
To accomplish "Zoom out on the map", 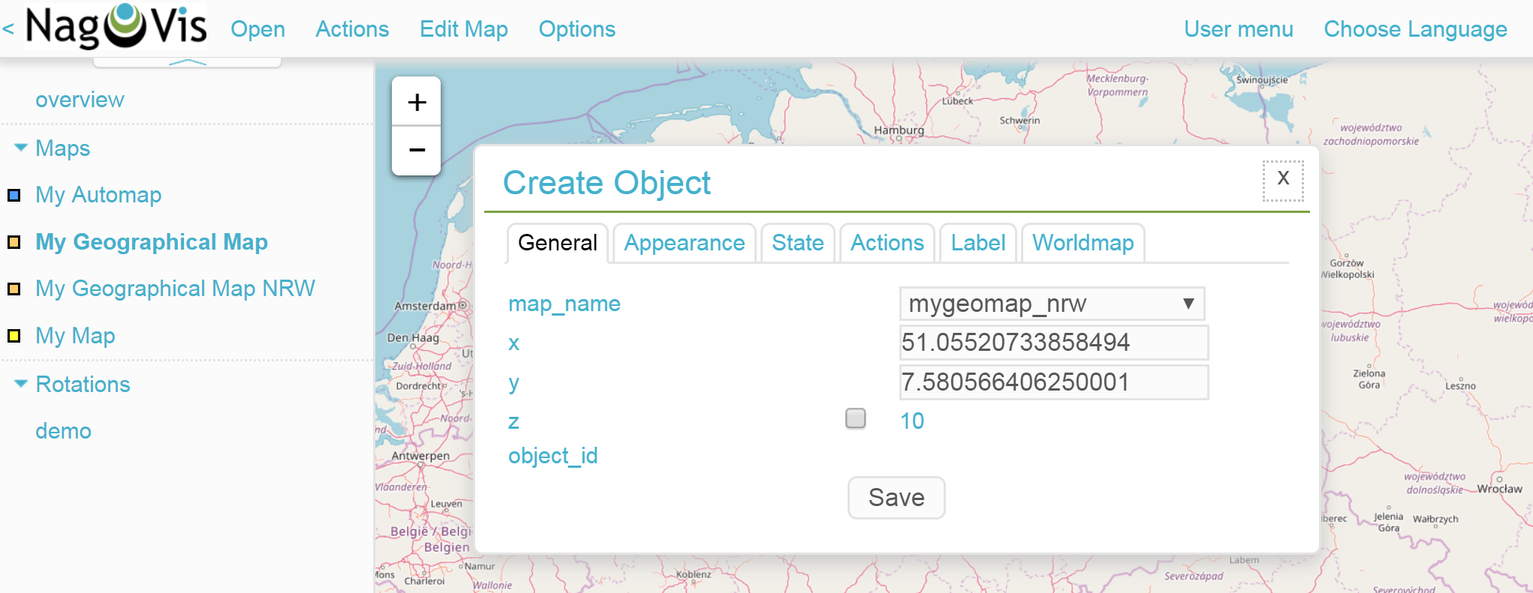I will pos(417,151).
